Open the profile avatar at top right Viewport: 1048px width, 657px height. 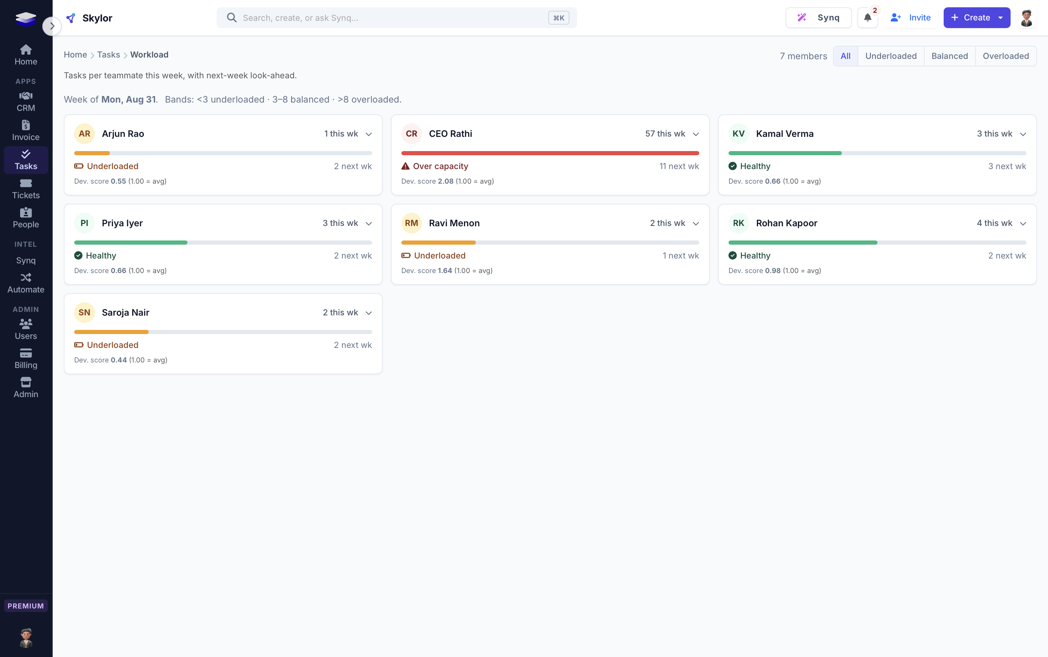pos(1026,18)
